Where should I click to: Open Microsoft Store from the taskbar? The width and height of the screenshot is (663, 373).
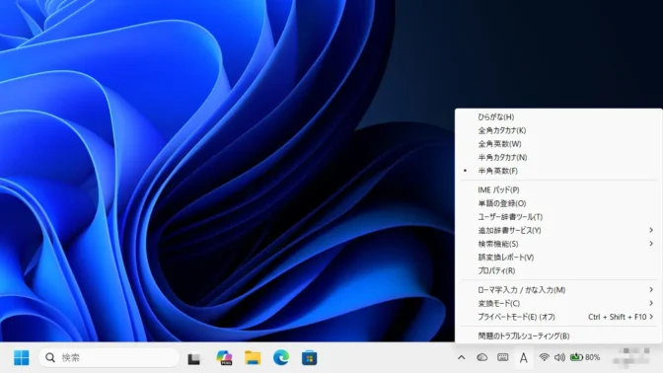coord(309,358)
